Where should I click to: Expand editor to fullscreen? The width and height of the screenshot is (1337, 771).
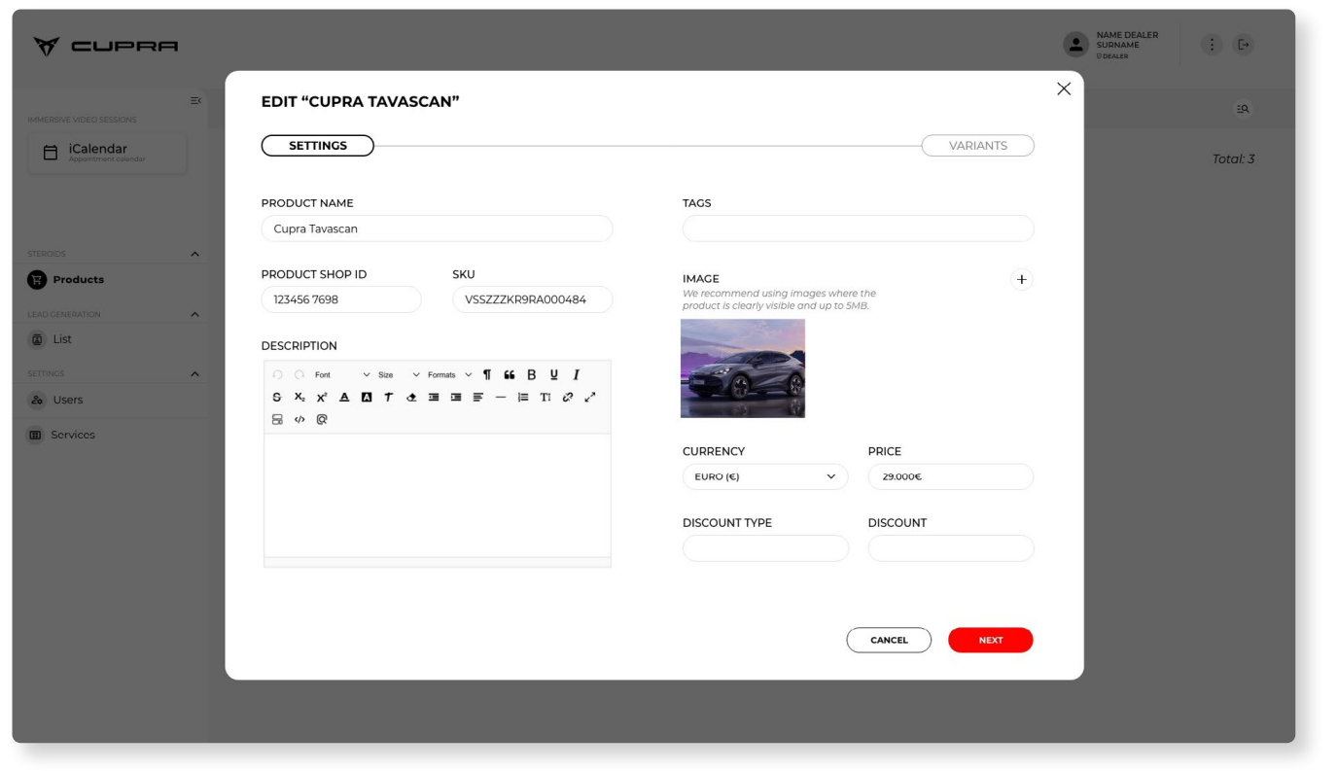click(590, 398)
